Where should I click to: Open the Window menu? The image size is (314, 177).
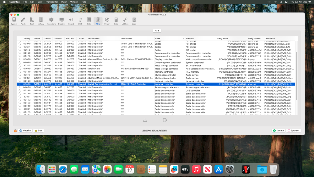pos(74,2)
